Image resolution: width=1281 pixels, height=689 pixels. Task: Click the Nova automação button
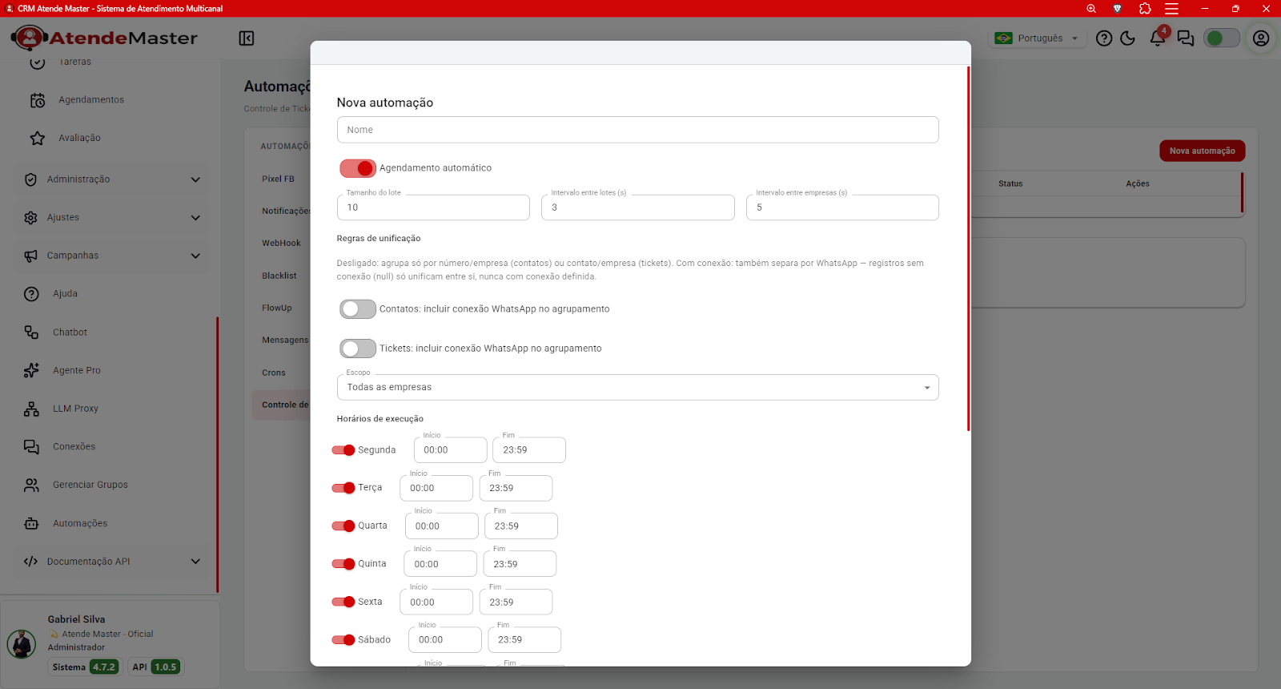point(1202,151)
